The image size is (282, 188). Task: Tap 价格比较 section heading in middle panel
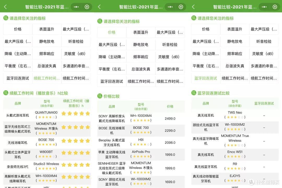point(111,96)
